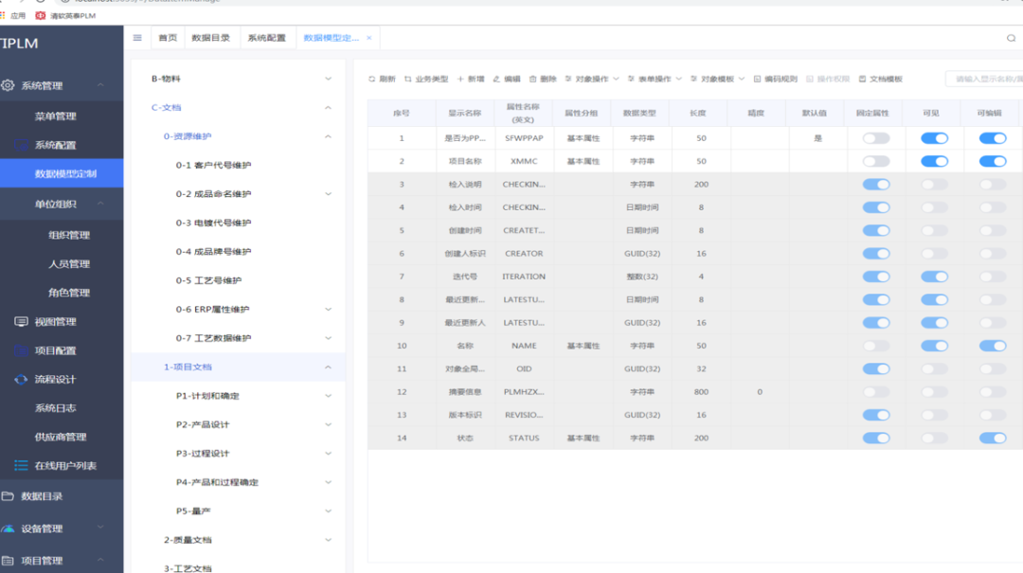Expand the B-物料 tree node
Screen dimensions: 1023x573
tap(328, 79)
